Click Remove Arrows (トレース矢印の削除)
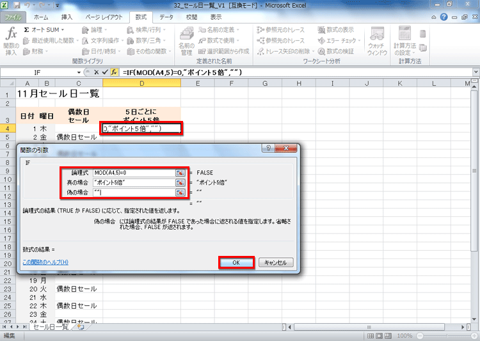Viewport: 480px width, 341px height. click(x=286, y=51)
